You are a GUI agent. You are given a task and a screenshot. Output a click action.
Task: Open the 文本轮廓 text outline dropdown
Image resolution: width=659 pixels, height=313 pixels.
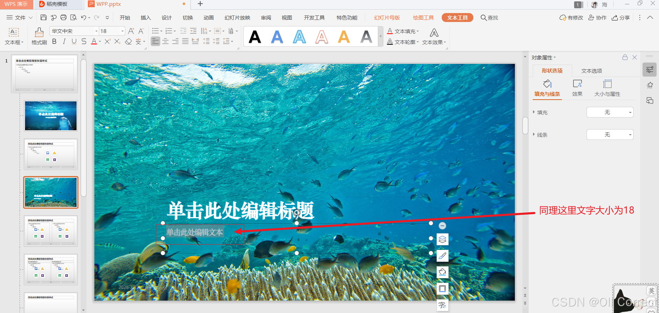(403, 42)
